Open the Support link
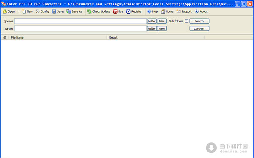This screenshot has width=254, height=158. [184, 11]
